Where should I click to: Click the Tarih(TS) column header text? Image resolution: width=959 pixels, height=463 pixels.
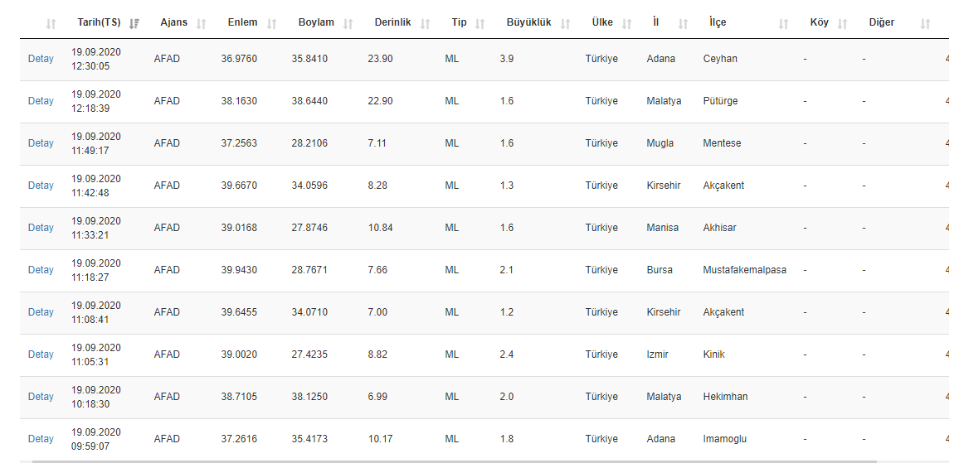(x=99, y=23)
